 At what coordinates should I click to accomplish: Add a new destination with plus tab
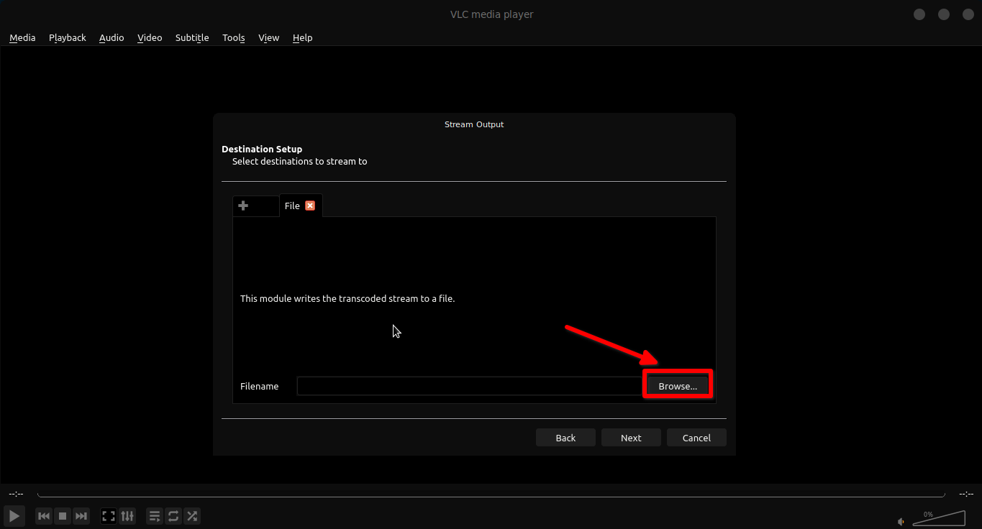243,206
